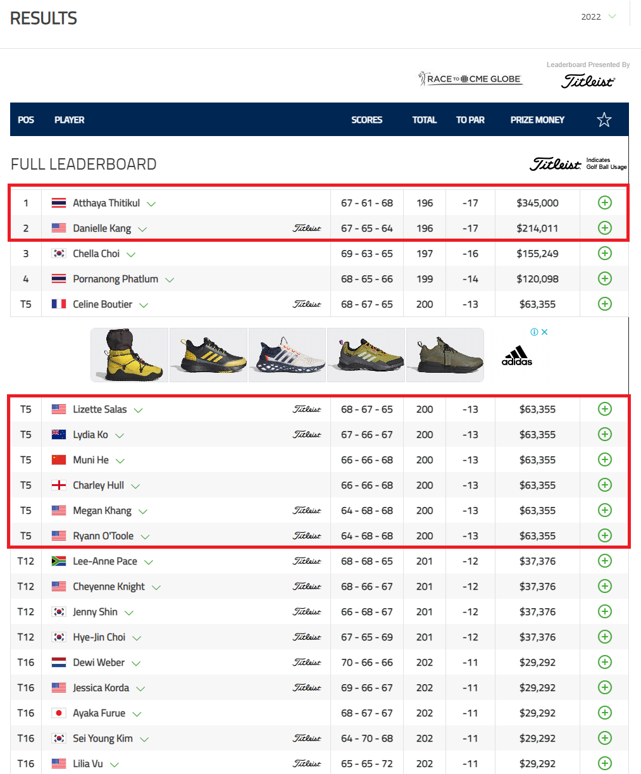
Task: Click the star icon in table header
Action: [x=604, y=120]
